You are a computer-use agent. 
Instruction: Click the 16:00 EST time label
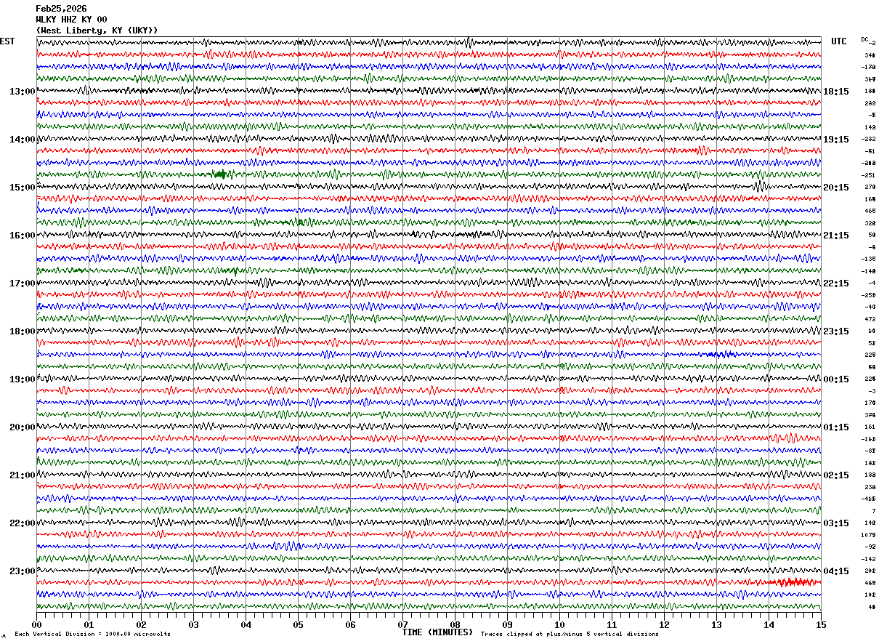point(23,236)
